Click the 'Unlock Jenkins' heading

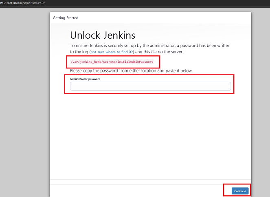103,35
